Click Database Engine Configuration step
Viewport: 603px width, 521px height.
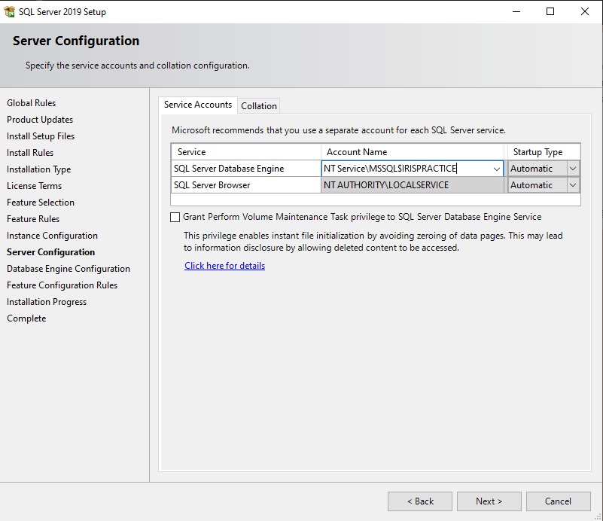tap(69, 269)
